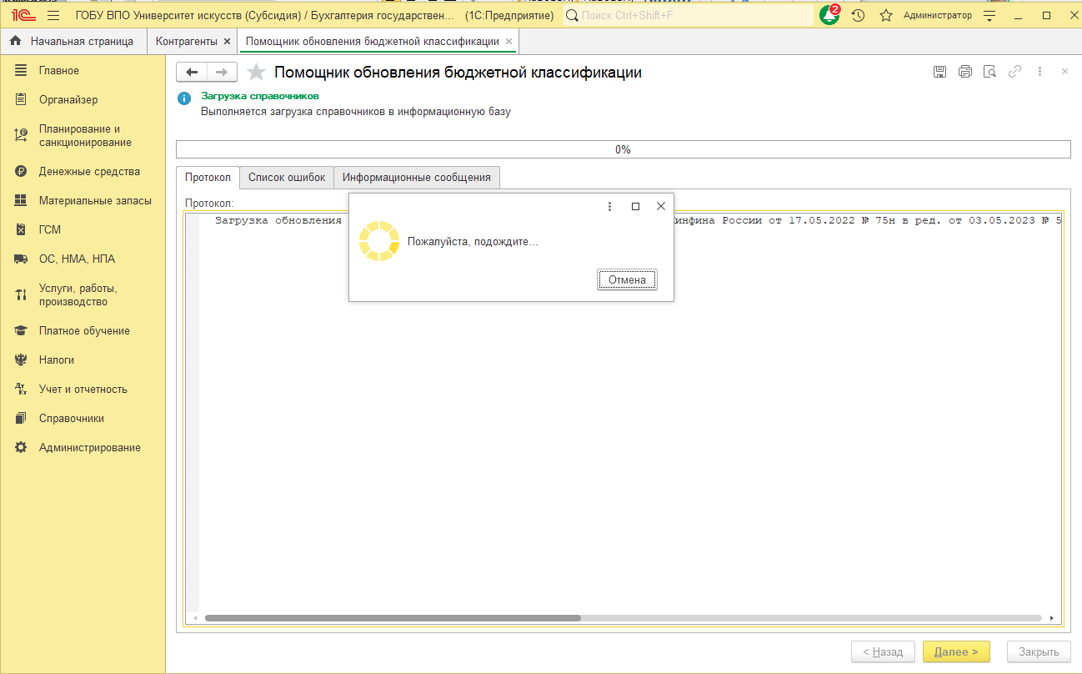Select the Список ошибок tab
Viewport: 1082px width, 674px height.
coord(287,178)
